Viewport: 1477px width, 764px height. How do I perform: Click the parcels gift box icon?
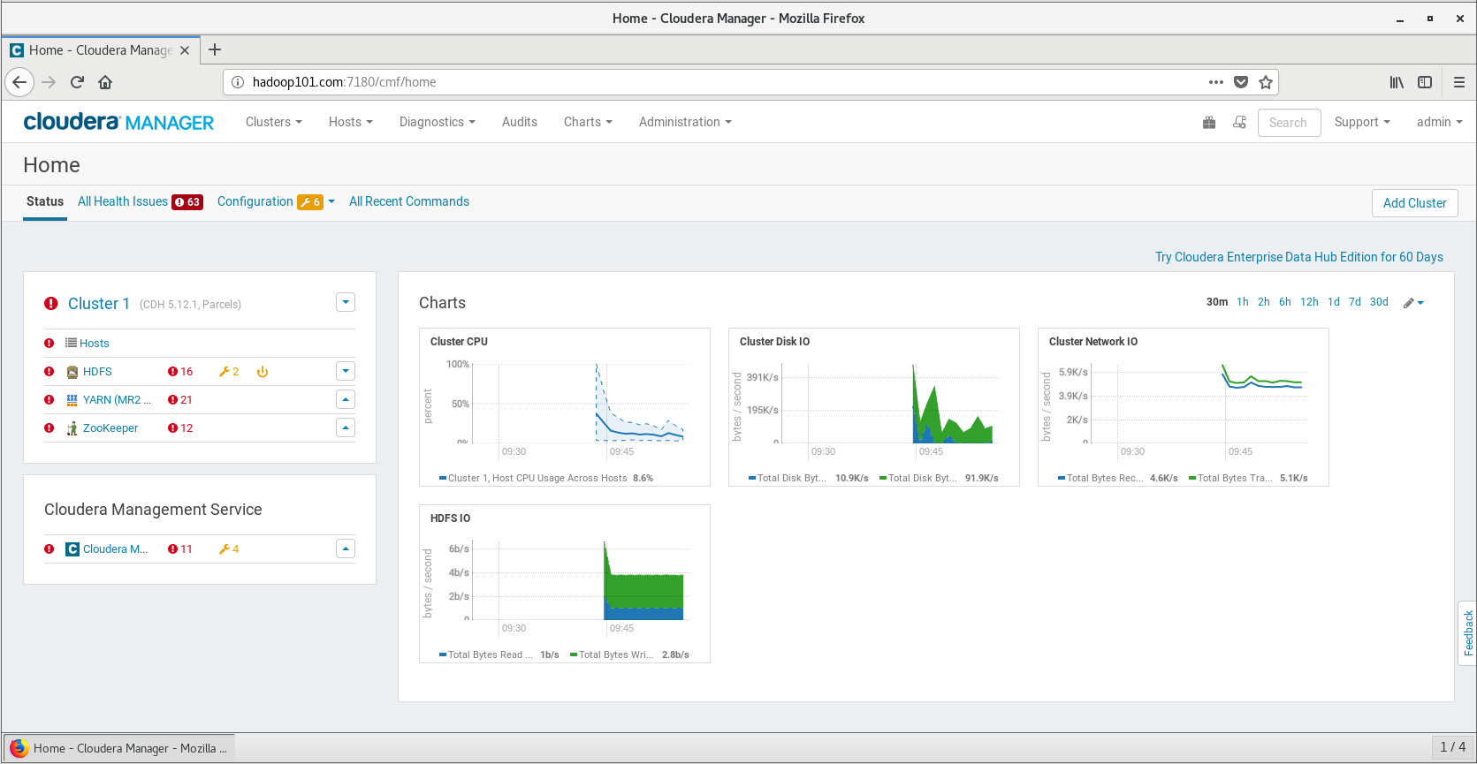click(x=1209, y=123)
